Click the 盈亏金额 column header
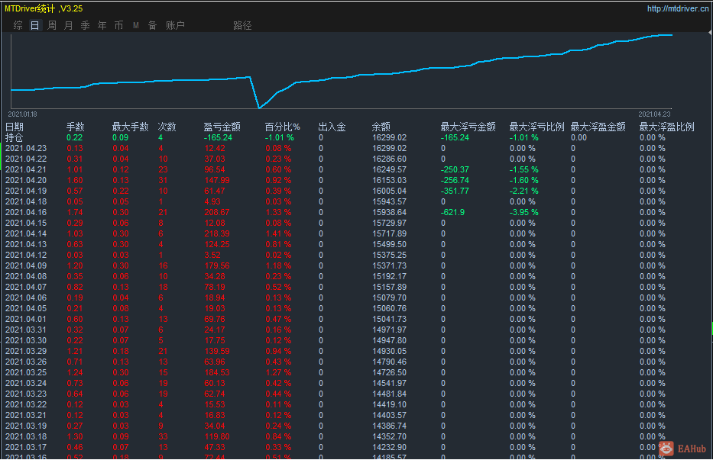 click(222, 127)
